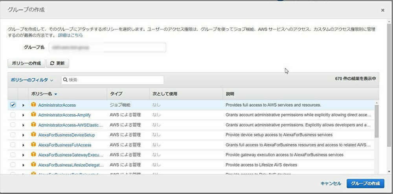The height and width of the screenshot is (194, 393).
Task: Click the policy icon beside AlexaForBusinessGatewayExecu...
Action: 33,155
